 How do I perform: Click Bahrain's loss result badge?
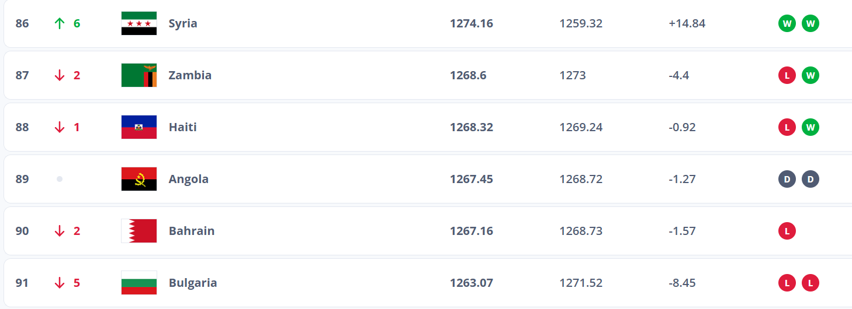pyautogui.click(x=787, y=231)
